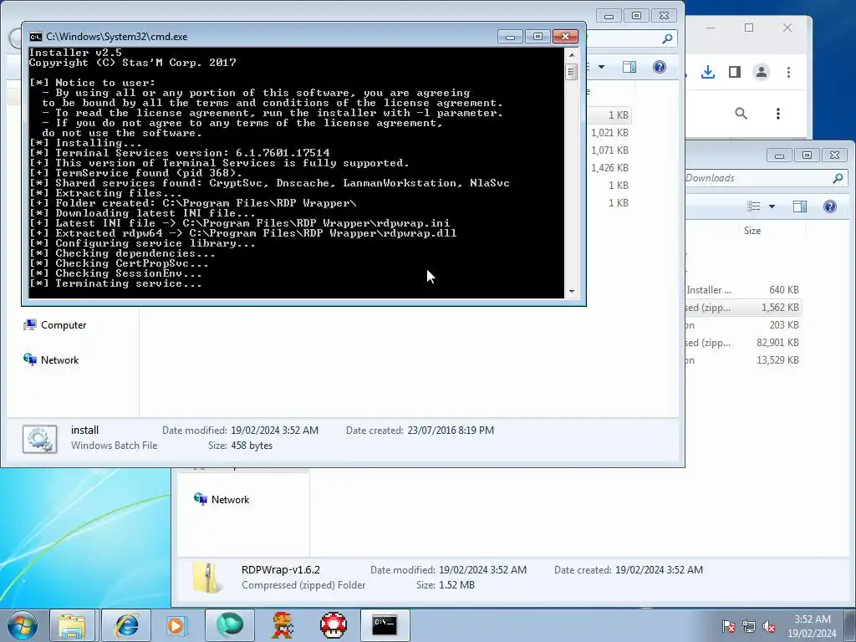
Task: Show the clock and date panel
Action: pyautogui.click(x=812, y=626)
